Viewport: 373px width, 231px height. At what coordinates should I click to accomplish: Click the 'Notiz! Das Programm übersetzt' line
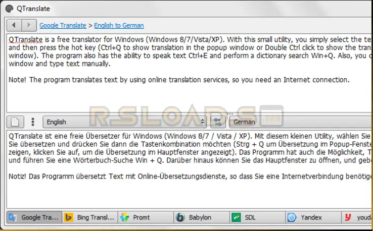190,177
